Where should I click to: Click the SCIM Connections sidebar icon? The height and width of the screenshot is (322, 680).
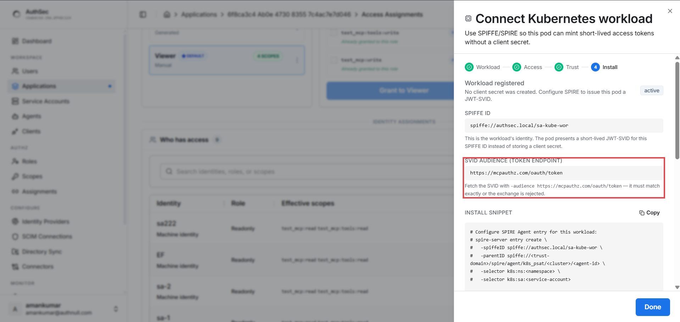[15, 236]
